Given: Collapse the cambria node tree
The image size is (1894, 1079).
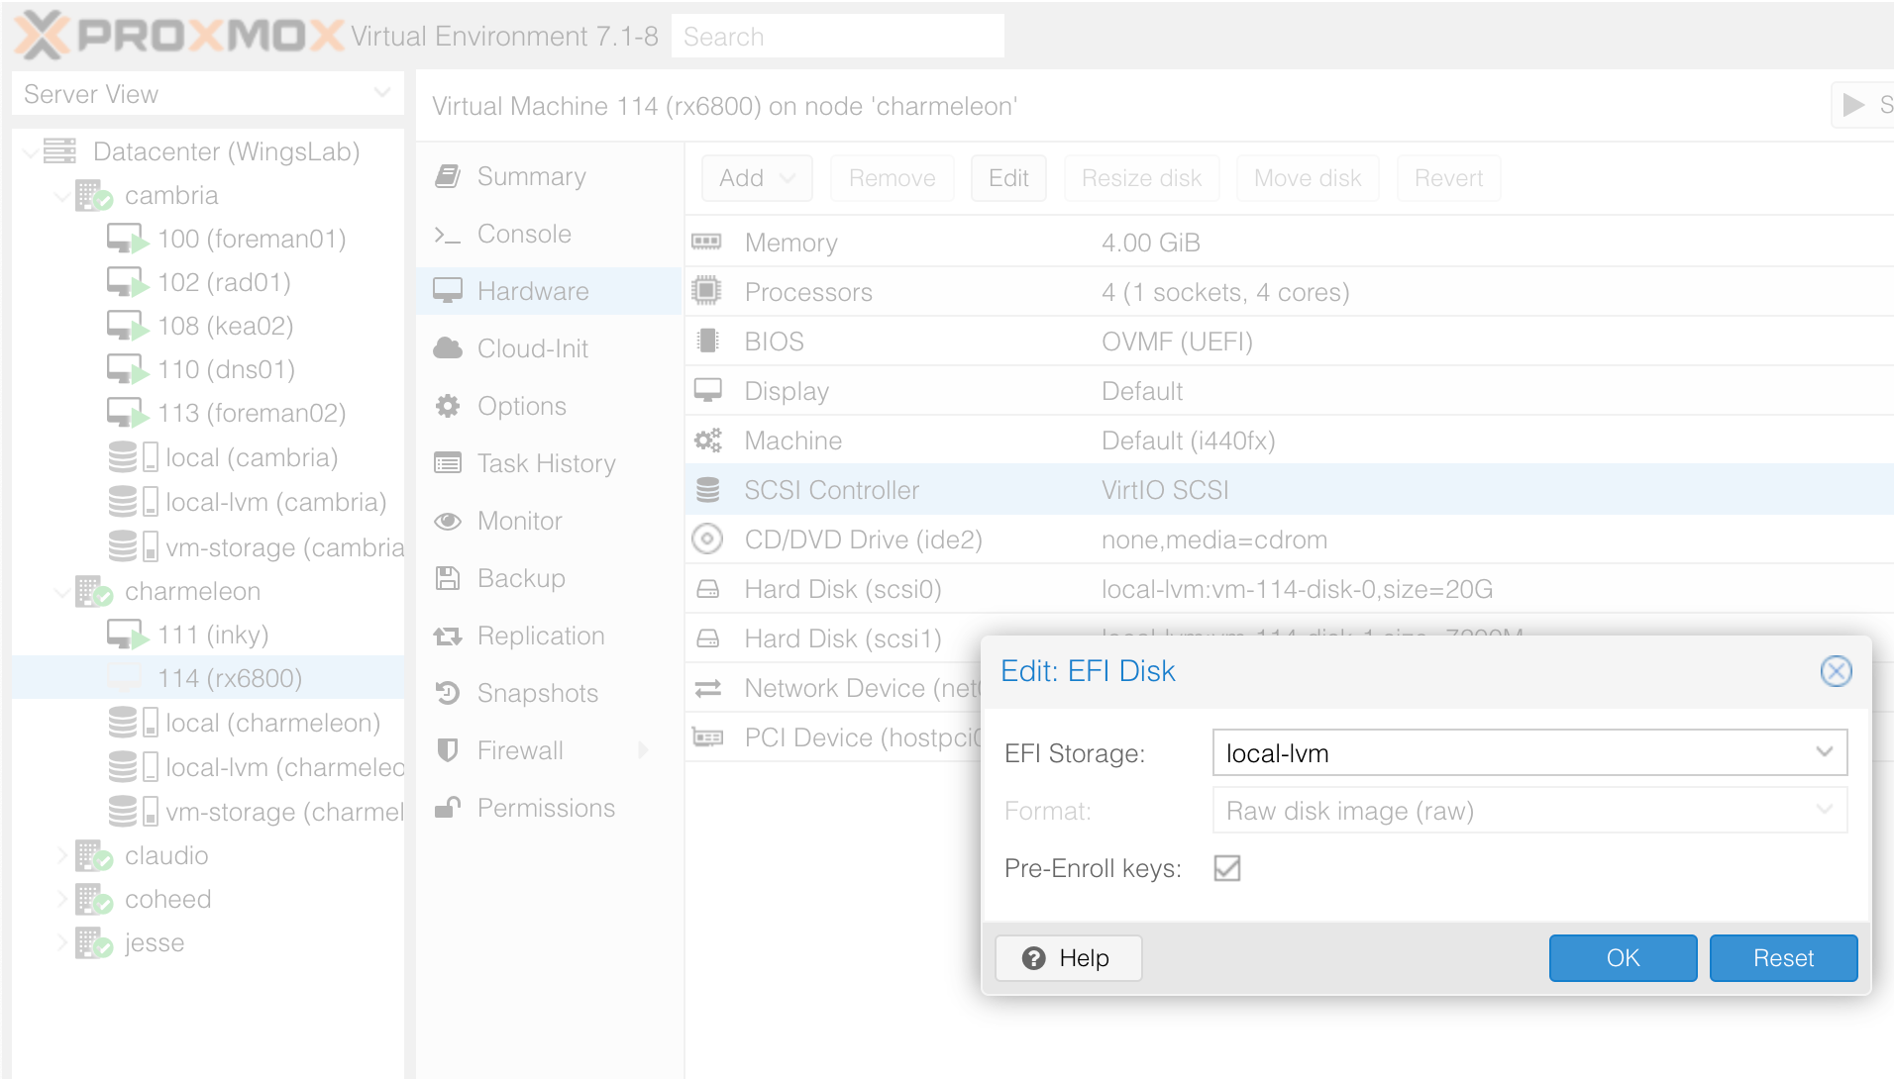Looking at the screenshot, I should 61,196.
